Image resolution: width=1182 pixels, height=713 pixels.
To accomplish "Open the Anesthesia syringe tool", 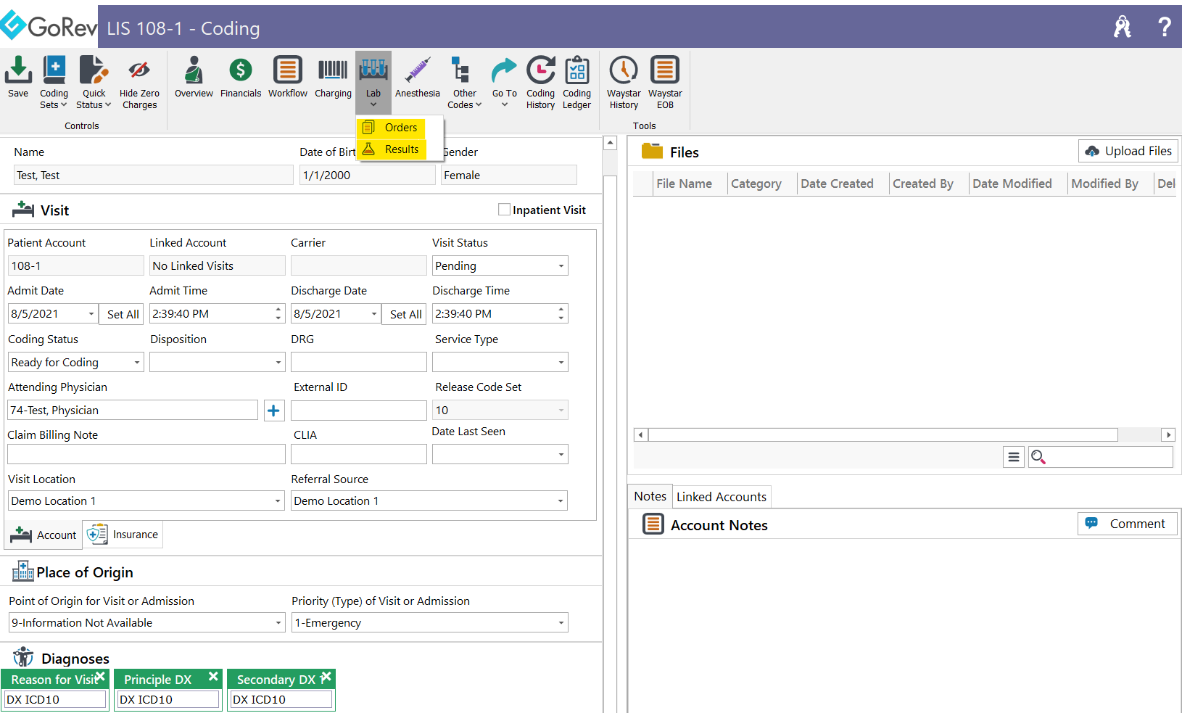I will [418, 76].
